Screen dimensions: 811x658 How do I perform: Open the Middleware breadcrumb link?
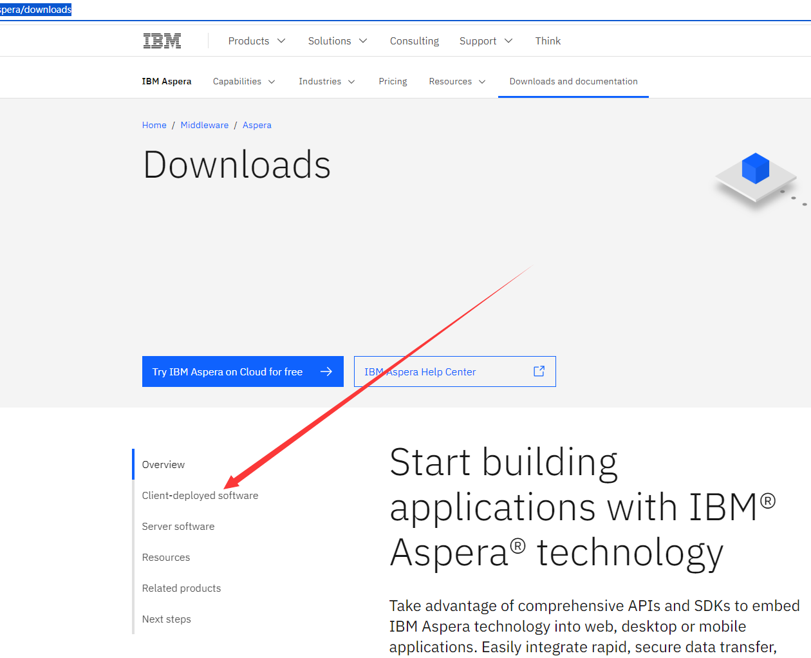(205, 125)
